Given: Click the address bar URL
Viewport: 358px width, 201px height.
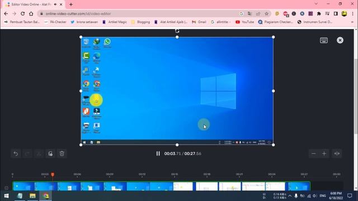Looking at the screenshot, I should [78, 13].
